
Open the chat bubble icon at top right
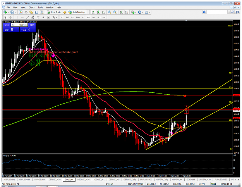237,12
